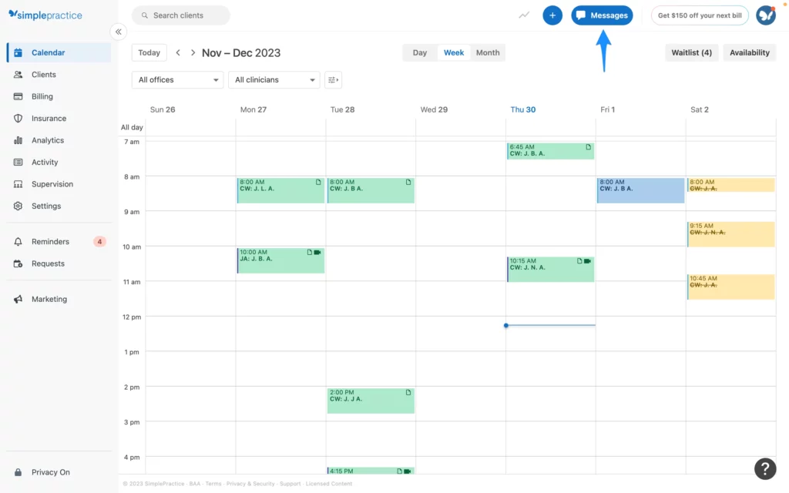789x493 pixels.
Task: Collapse the sidebar with double-chevron icon
Action: point(118,32)
